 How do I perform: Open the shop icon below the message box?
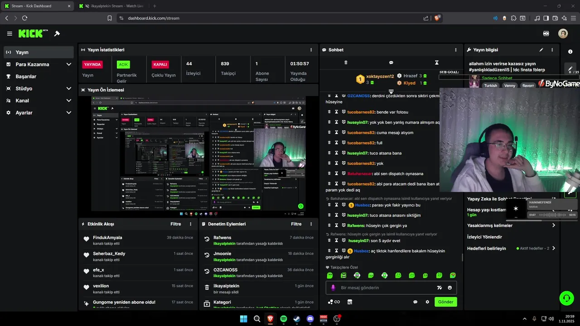(x=350, y=302)
